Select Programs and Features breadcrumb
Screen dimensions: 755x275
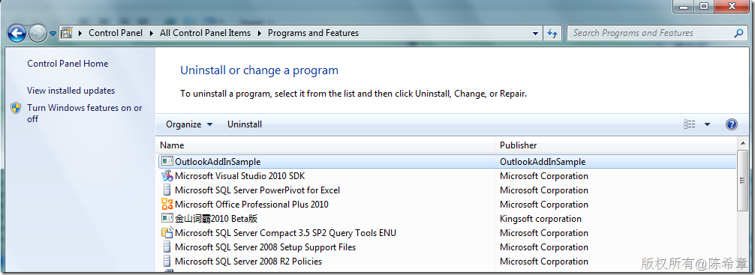click(313, 33)
